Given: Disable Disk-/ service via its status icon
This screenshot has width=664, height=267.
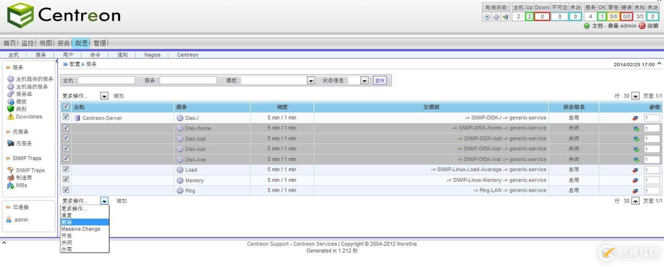Looking at the screenshot, I should tap(635, 118).
